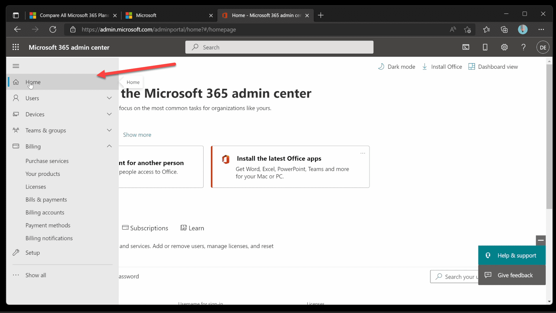This screenshot has height=313, width=556.
Task: Click the browser forward arrow
Action: [35, 29]
